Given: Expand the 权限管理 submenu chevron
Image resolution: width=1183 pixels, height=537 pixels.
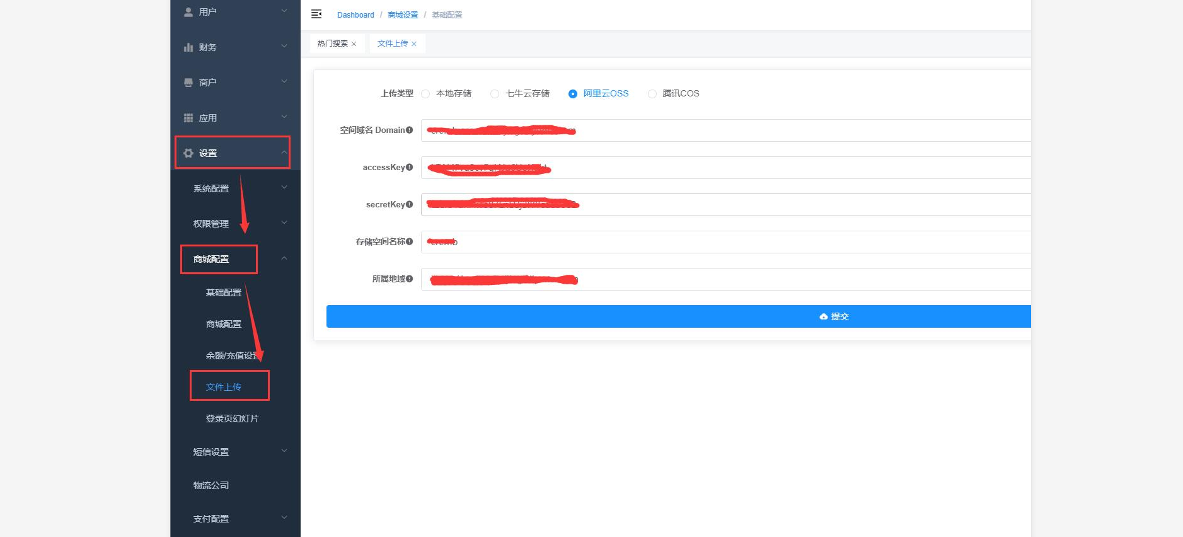Looking at the screenshot, I should coord(284,222).
